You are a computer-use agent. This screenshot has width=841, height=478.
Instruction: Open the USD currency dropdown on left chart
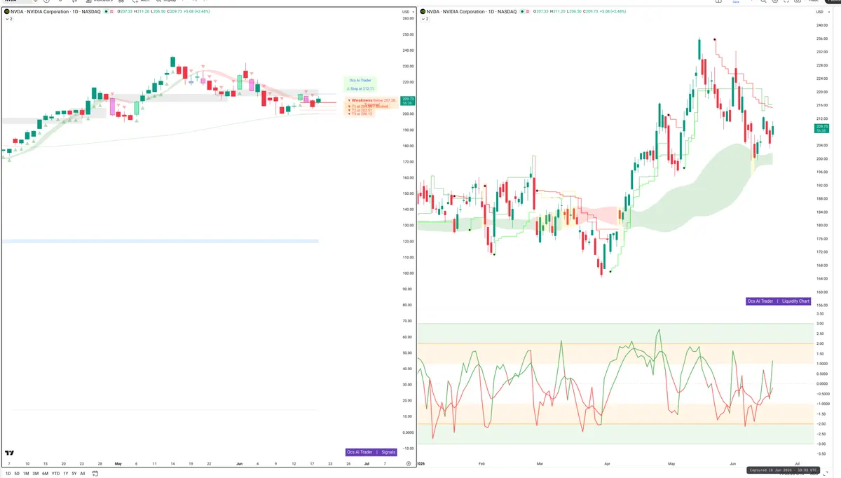(x=406, y=12)
